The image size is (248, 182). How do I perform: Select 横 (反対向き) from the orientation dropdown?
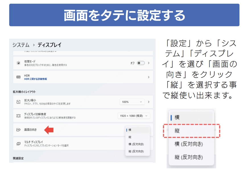[138, 144]
